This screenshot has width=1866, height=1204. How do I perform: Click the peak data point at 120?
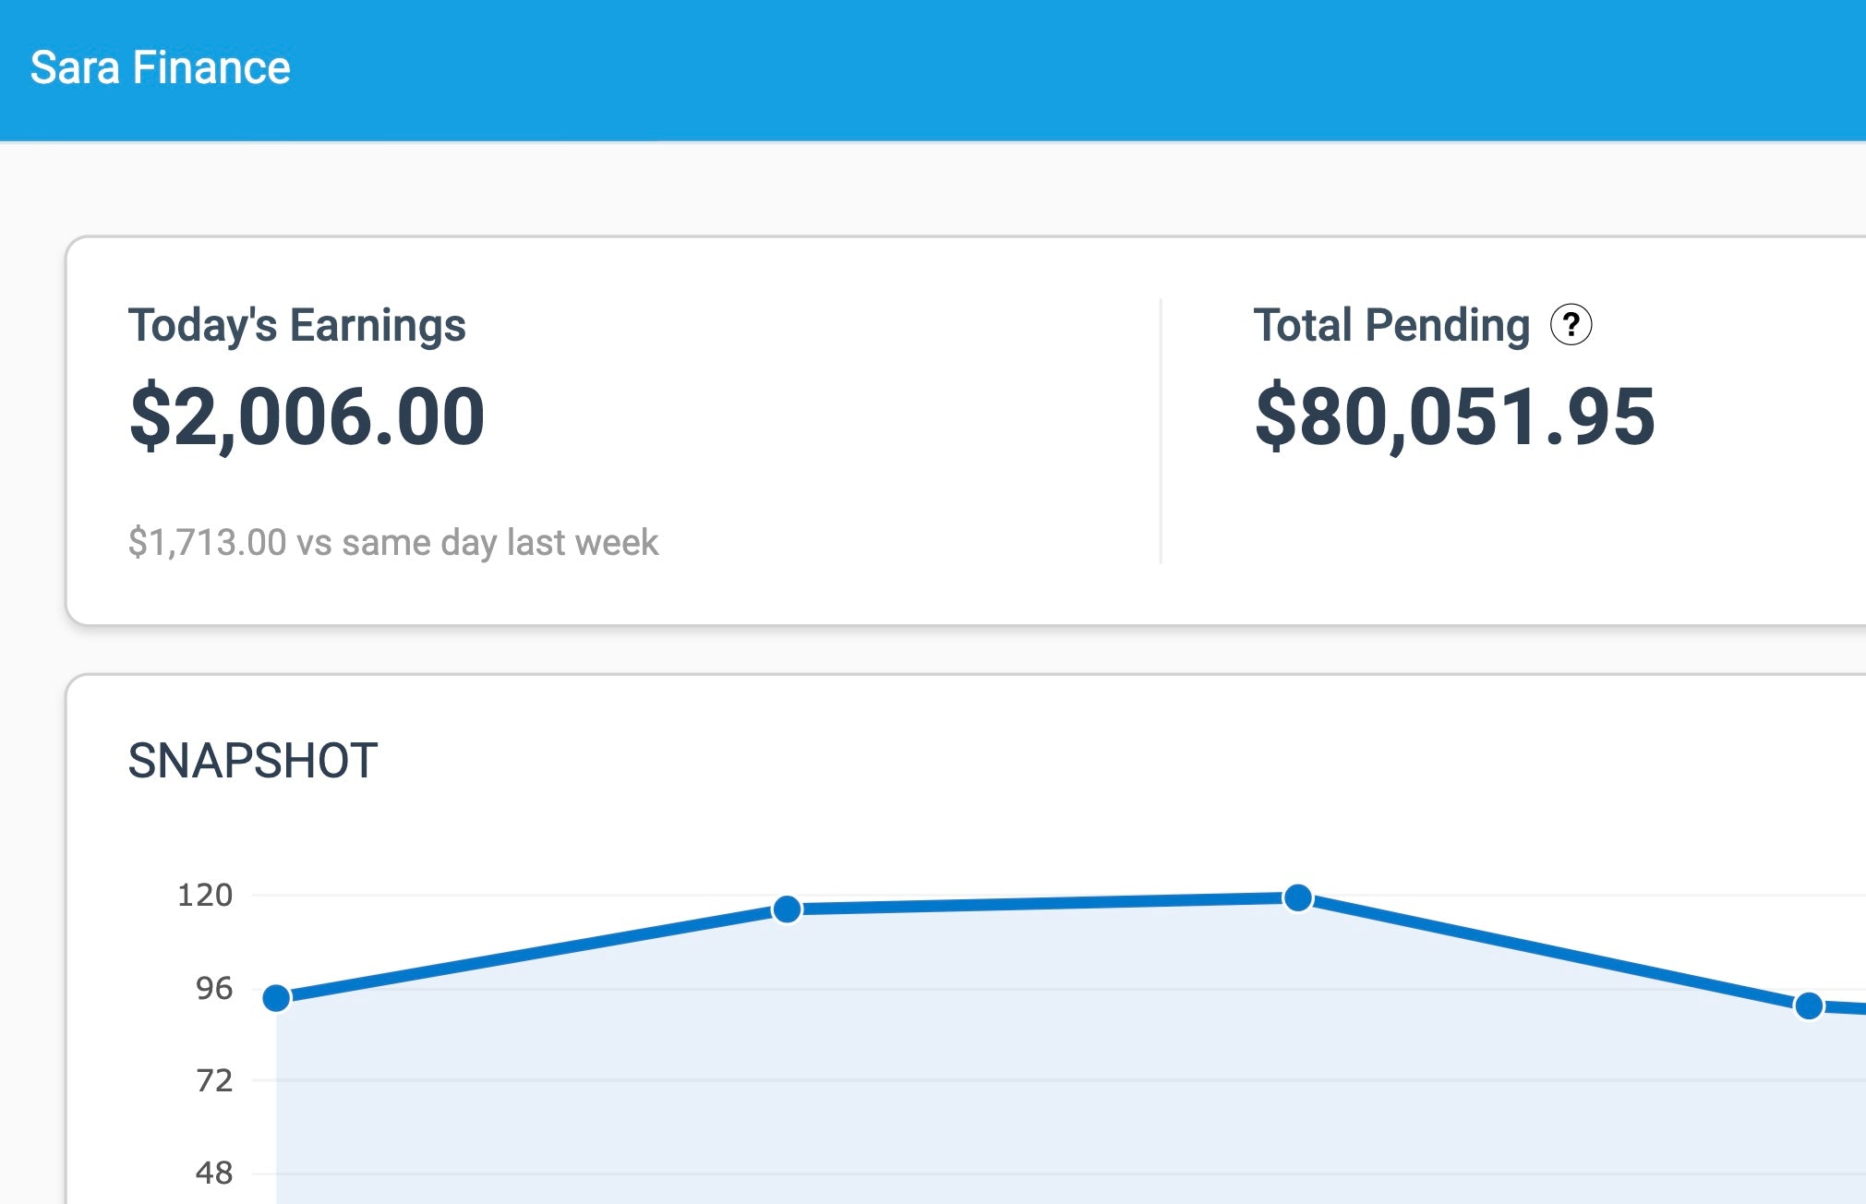click(x=1298, y=897)
